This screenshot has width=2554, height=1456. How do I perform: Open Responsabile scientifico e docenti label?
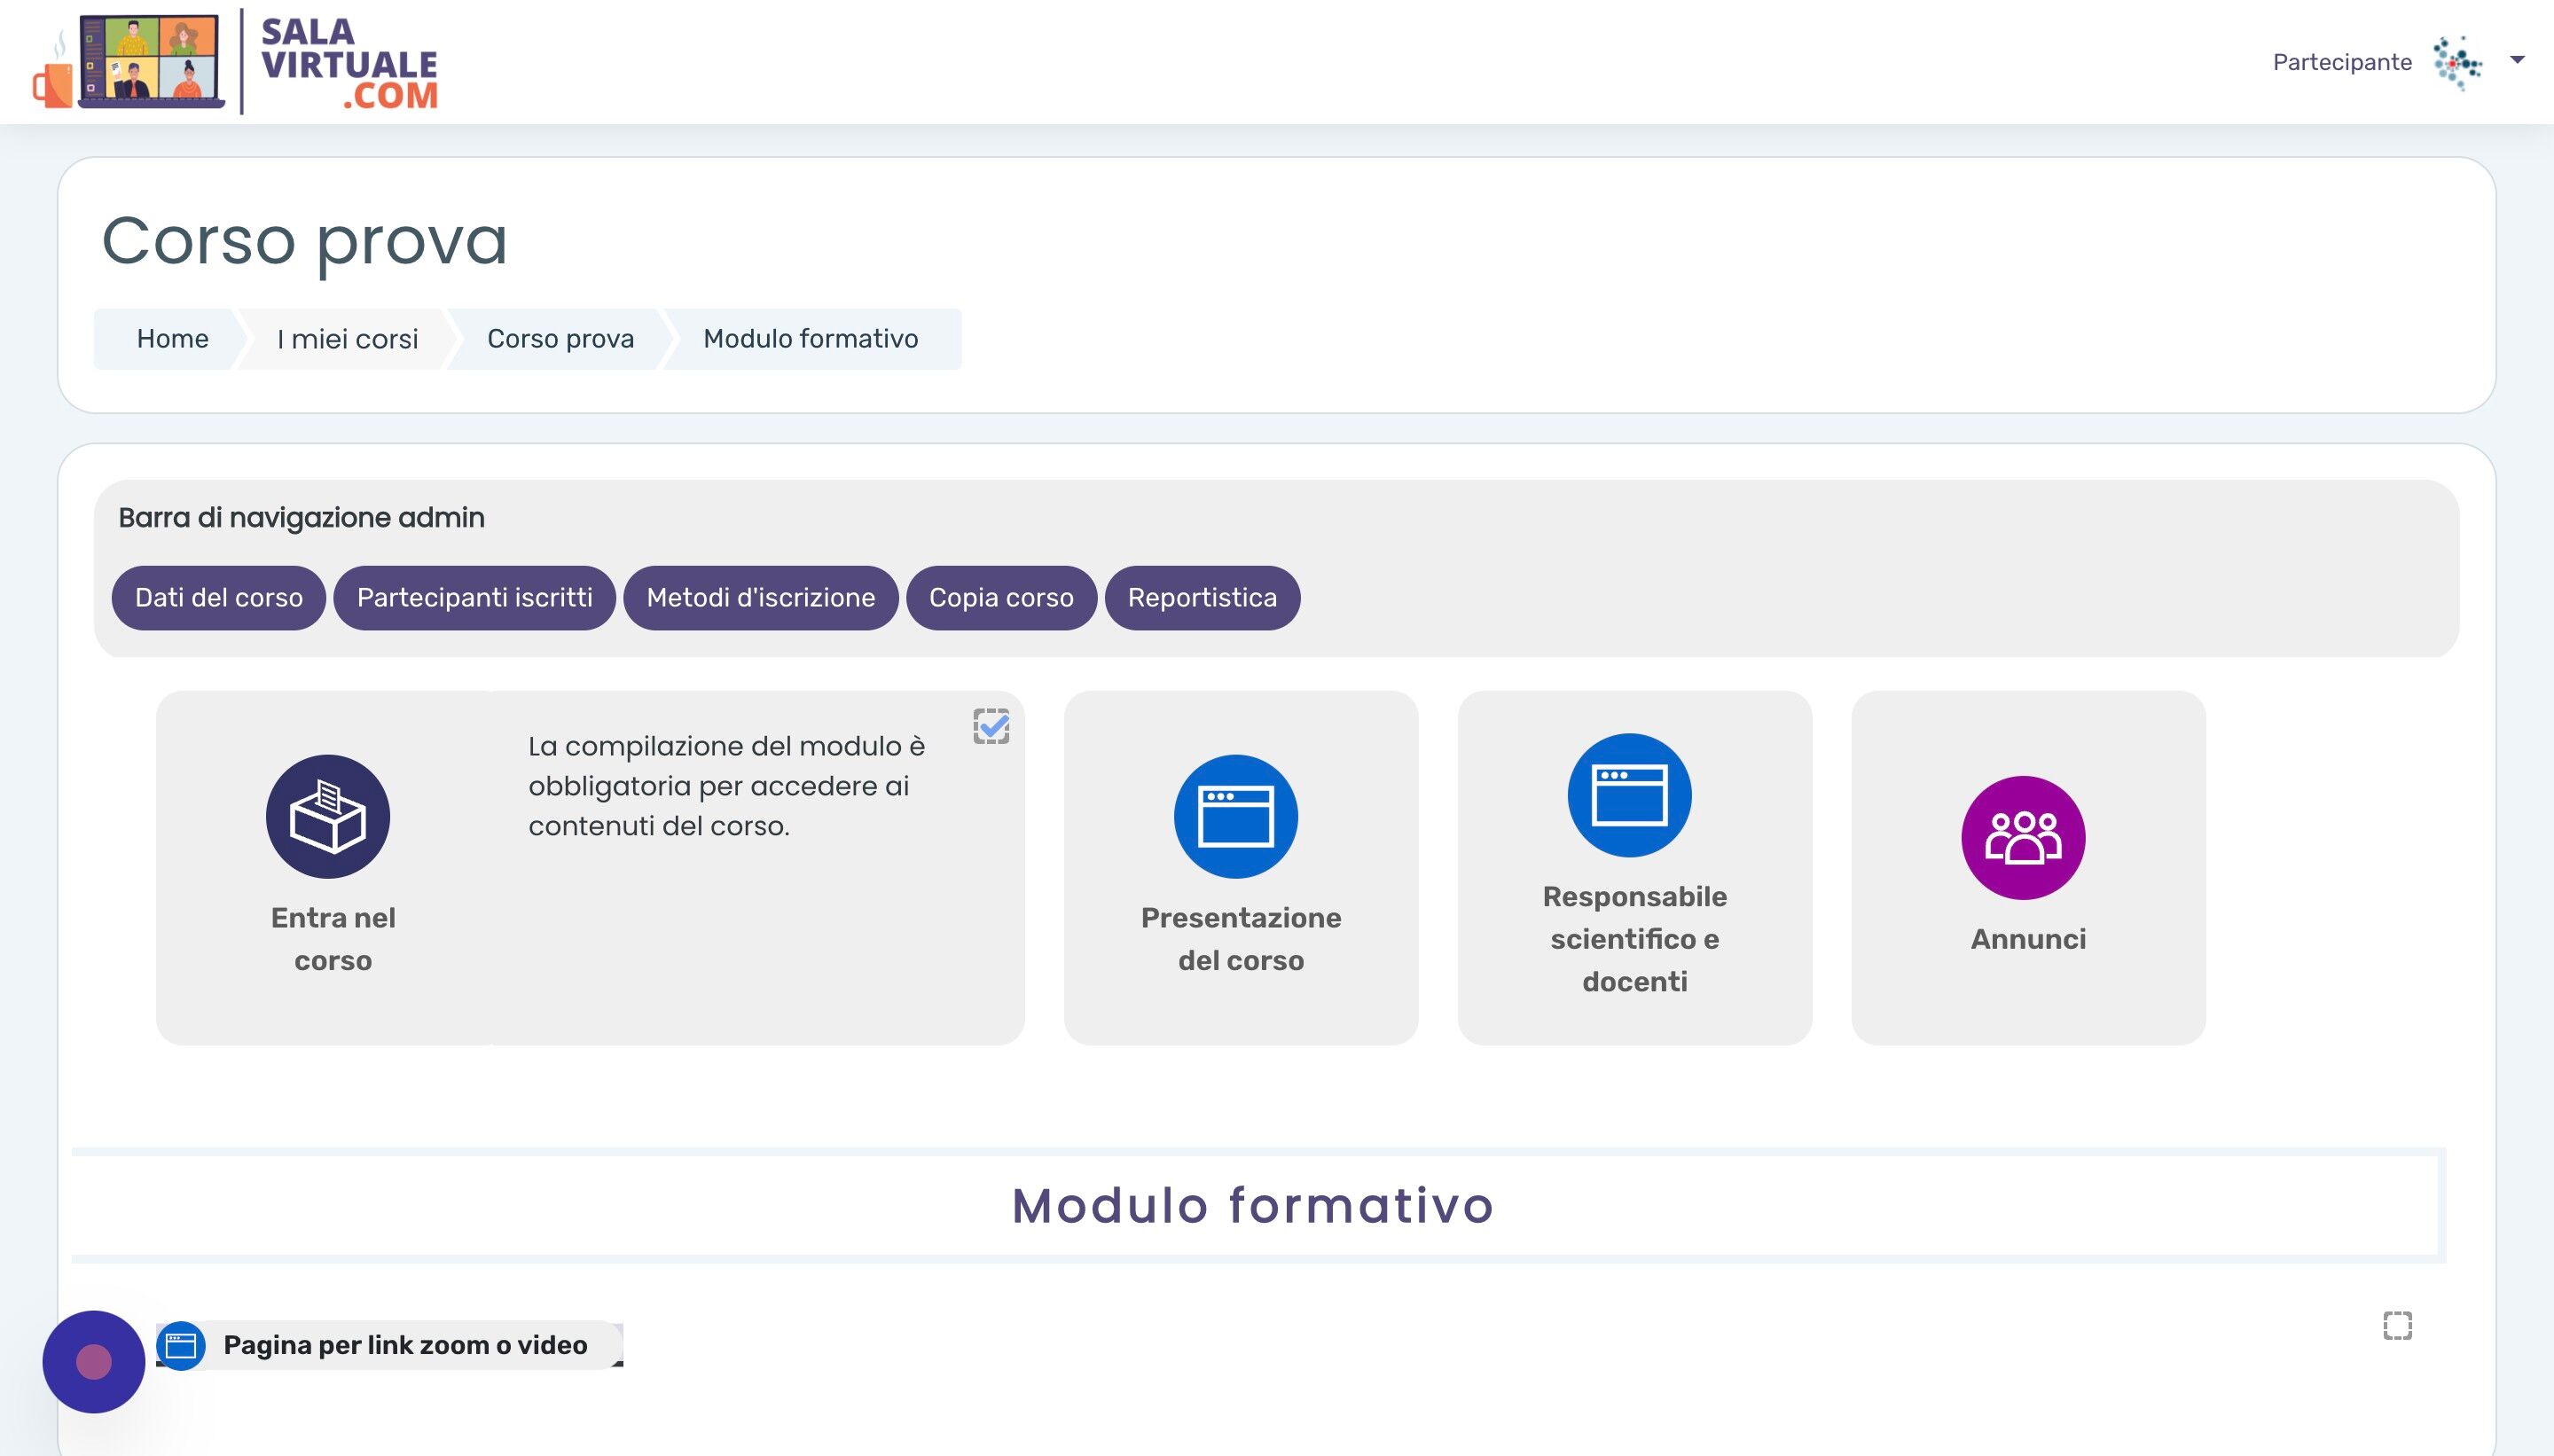point(1634,939)
